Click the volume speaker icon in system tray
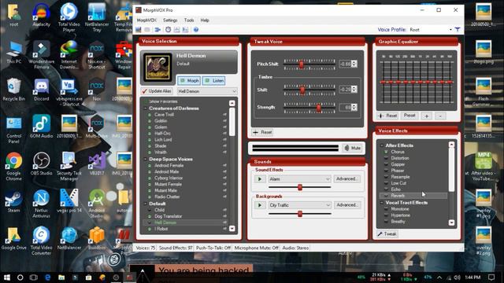Viewport: 504px width, 283px height. pyautogui.click(x=458, y=277)
